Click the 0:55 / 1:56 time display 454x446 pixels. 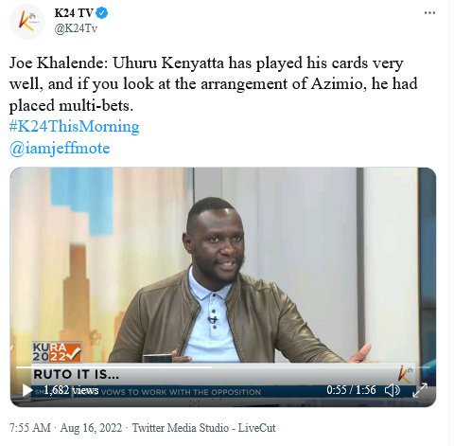pos(351,390)
